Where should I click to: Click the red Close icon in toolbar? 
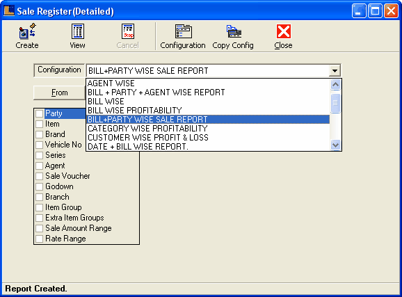point(283,31)
